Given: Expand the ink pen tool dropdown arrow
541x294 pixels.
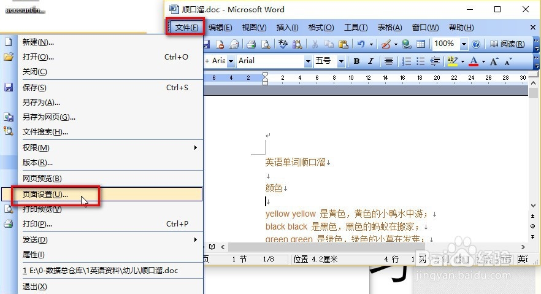Looking at the screenshot, I should pyautogui.click(x=396, y=44).
